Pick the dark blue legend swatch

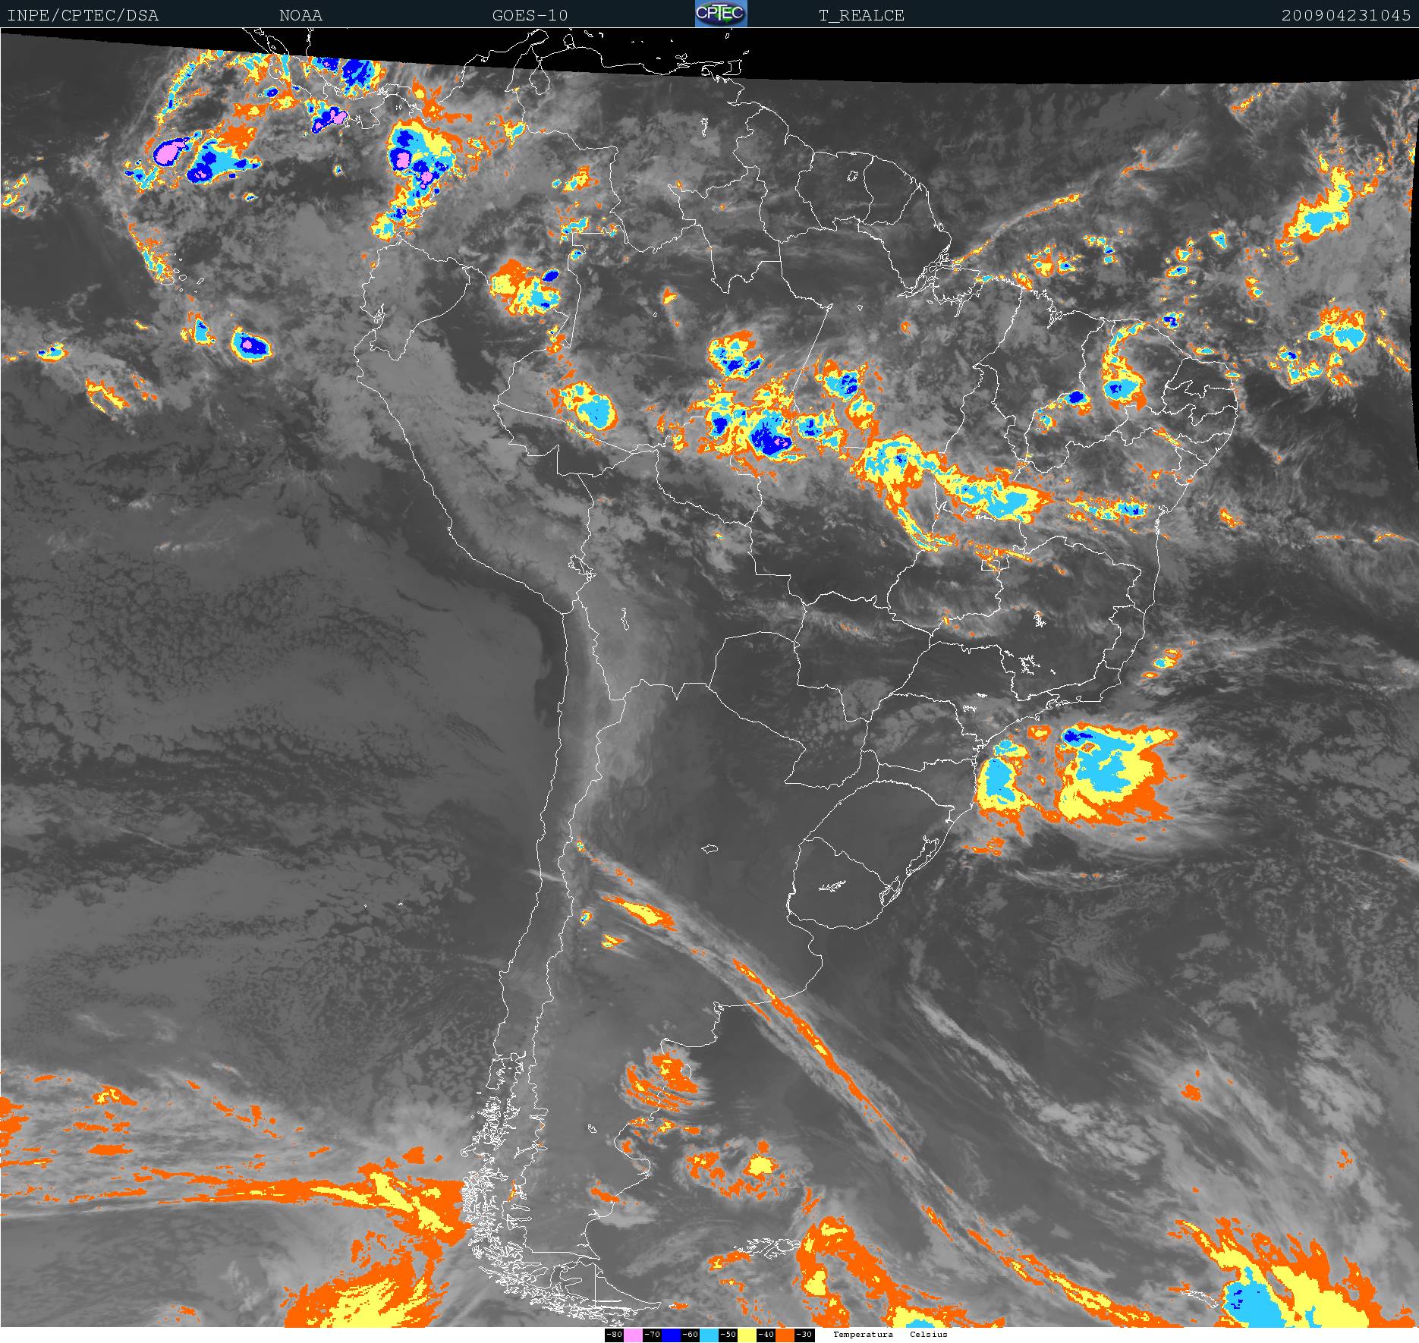coord(671,1335)
